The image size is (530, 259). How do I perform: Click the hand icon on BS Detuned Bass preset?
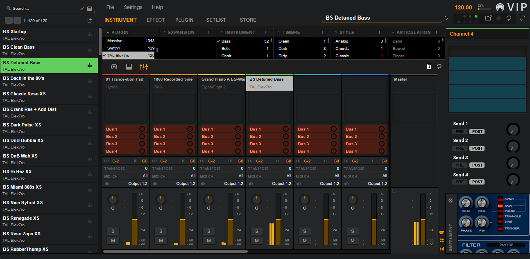point(90,65)
